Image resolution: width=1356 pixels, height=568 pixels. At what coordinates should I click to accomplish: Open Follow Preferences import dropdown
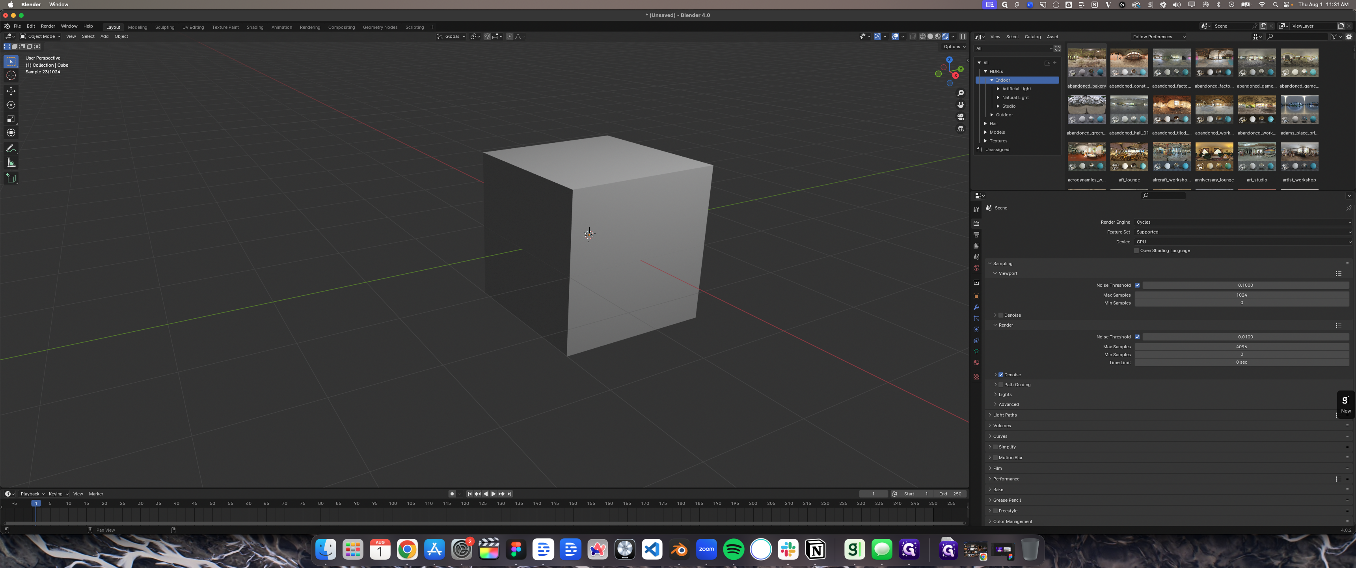[1159, 37]
